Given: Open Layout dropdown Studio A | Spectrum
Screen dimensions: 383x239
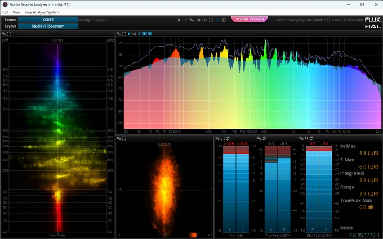Looking at the screenshot, I should [48, 26].
